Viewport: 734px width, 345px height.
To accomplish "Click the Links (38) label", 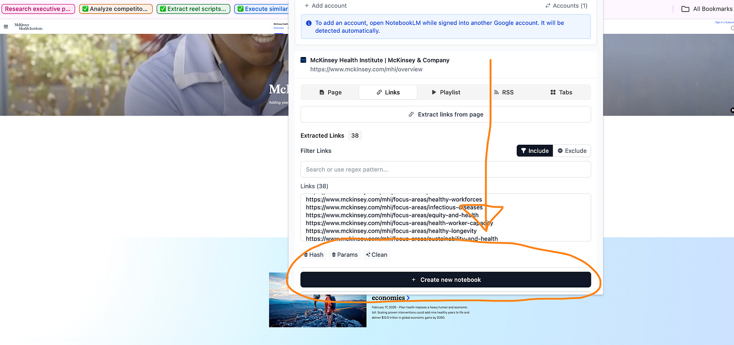I will pos(314,186).
